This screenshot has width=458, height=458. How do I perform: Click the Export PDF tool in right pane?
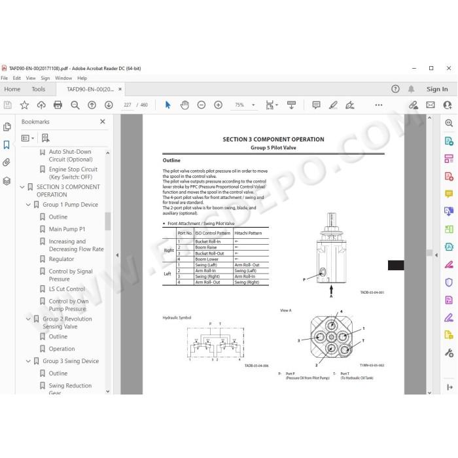click(x=449, y=141)
